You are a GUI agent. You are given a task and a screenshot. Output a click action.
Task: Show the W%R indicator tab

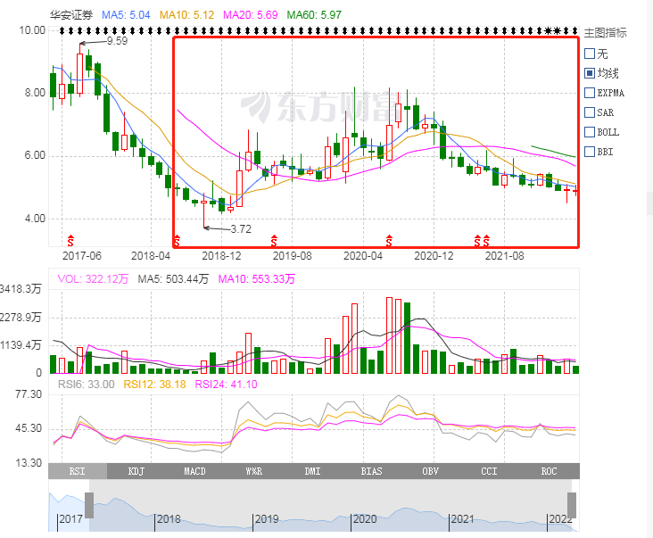tap(254, 471)
